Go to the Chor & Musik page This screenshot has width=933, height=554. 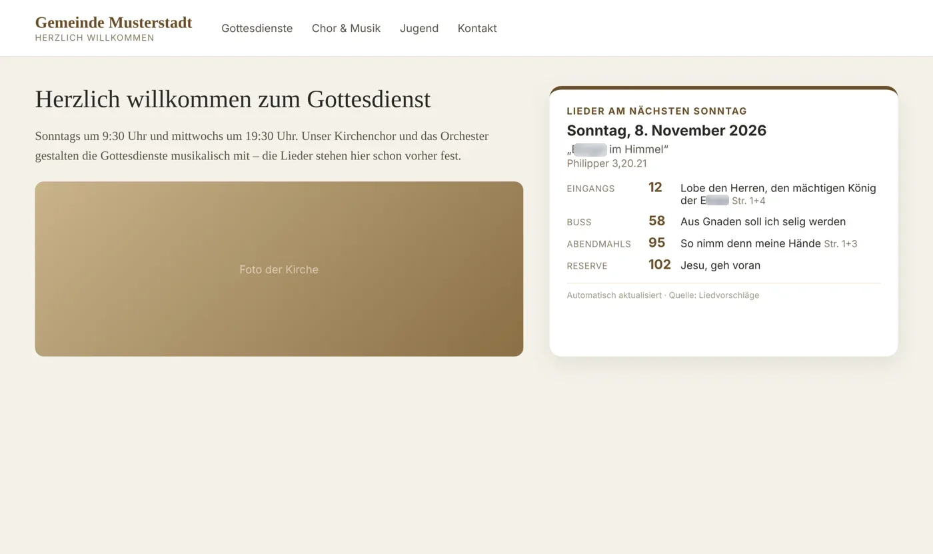346,28
